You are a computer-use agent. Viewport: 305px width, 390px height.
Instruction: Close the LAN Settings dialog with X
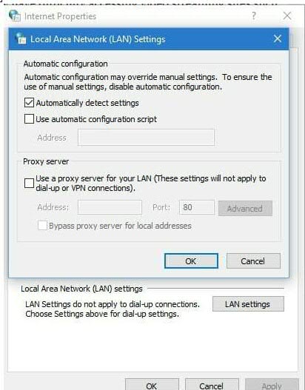click(x=278, y=38)
